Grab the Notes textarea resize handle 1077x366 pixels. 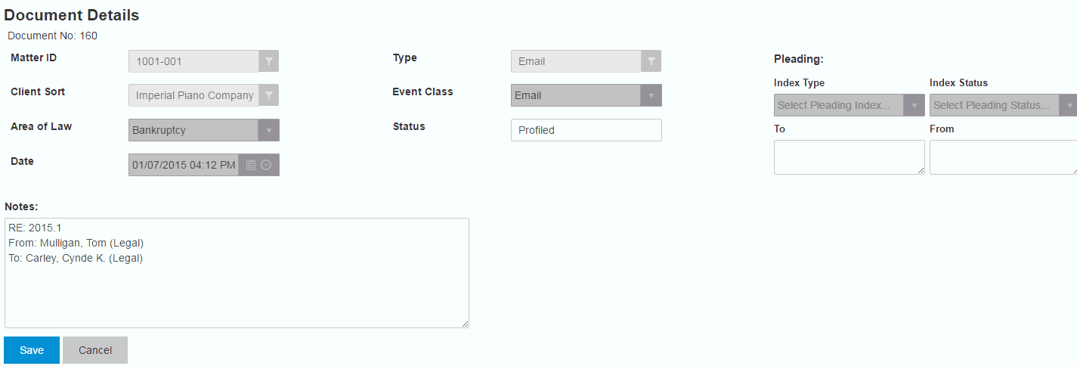coord(466,324)
